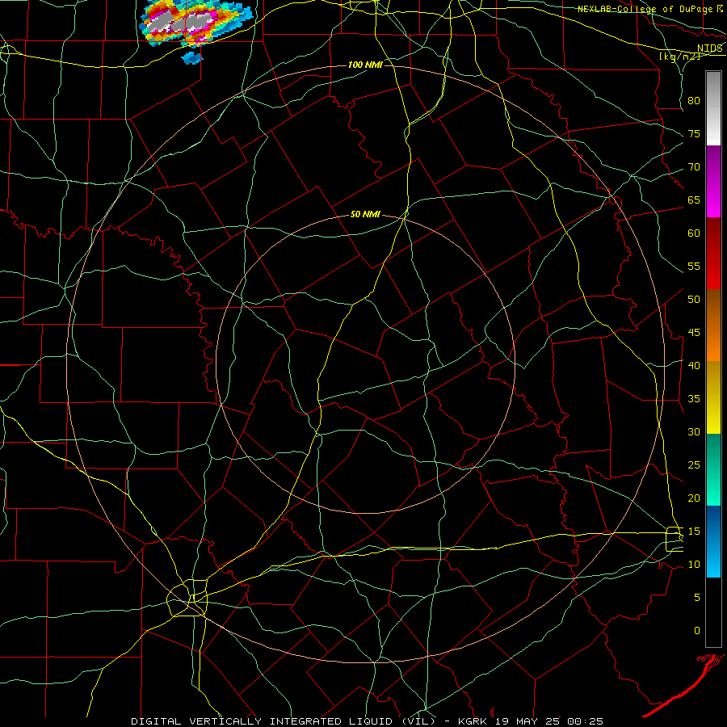Click the 45 value on the VIL scale
The height and width of the screenshot is (727, 727).
pos(694,333)
